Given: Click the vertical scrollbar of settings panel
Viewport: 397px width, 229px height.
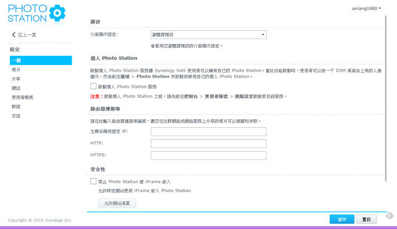Looking at the screenshot, I should [385, 99].
